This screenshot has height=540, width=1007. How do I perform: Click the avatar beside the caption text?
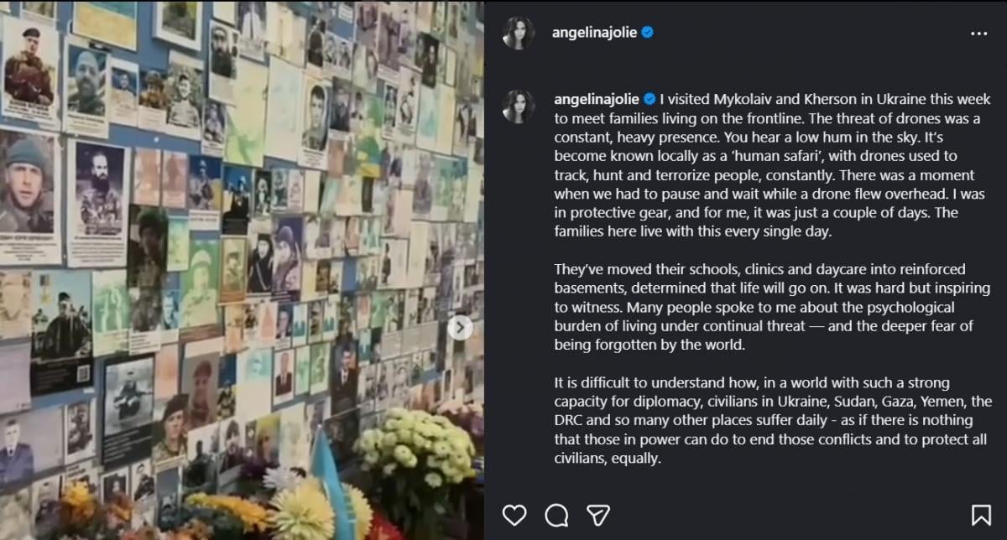[x=519, y=106]
